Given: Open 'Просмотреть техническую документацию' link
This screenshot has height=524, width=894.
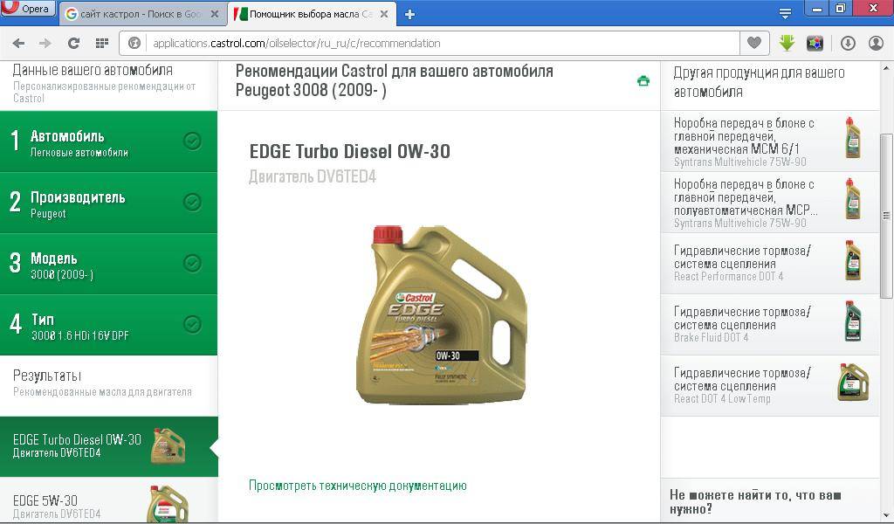Looking at the screenshot, I should 357,486.
